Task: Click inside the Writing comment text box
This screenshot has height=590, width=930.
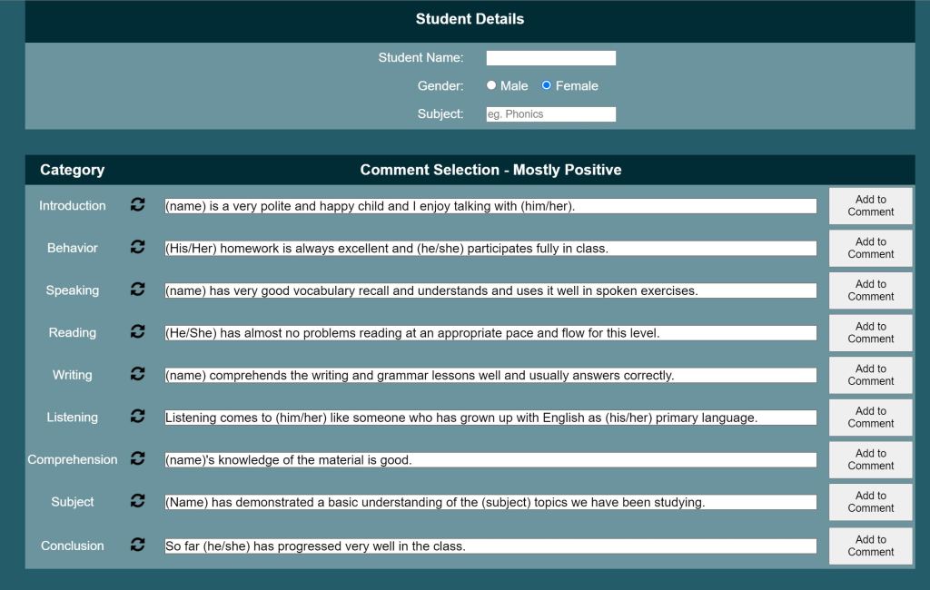Action: (x=490, y=375)
